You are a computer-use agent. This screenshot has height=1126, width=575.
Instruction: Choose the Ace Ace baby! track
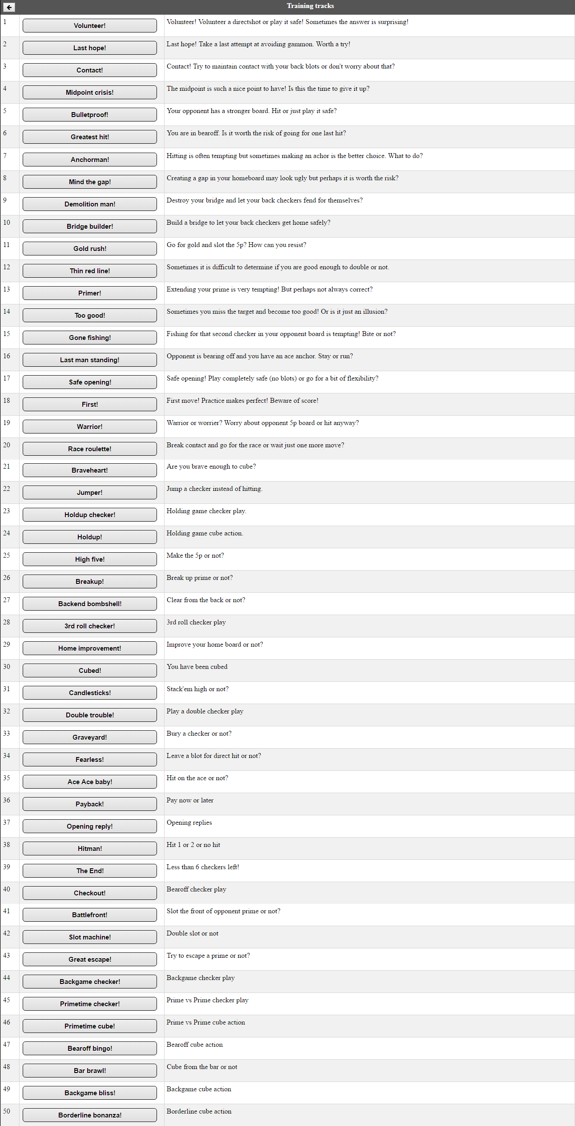click(90, 782)
